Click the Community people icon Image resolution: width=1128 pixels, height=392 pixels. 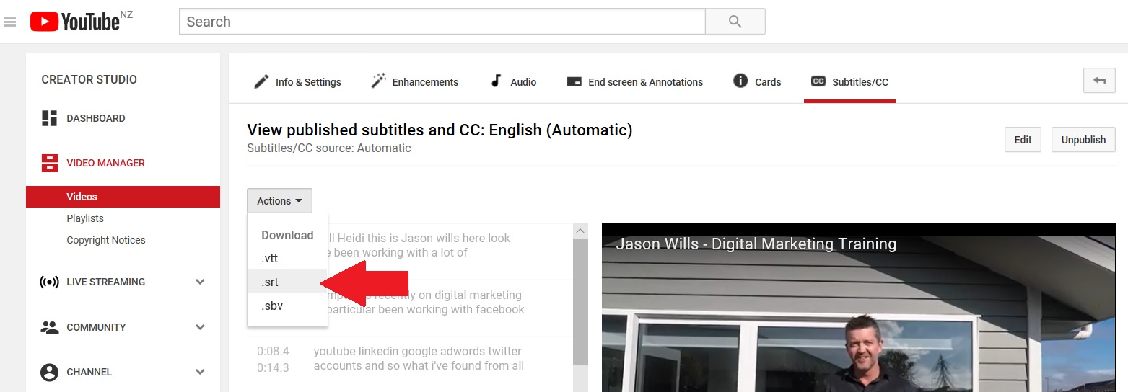[x=49, y=327]
